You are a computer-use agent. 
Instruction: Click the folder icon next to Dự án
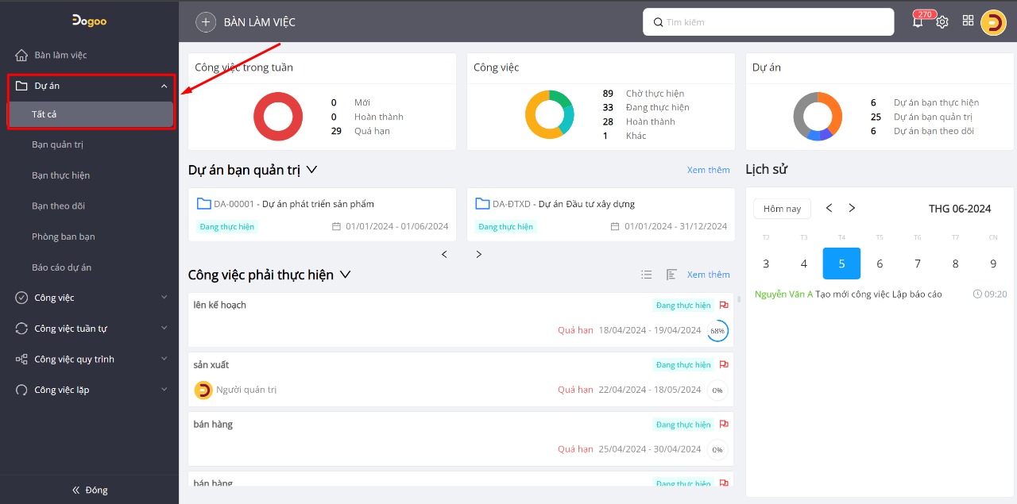[21, 86]
